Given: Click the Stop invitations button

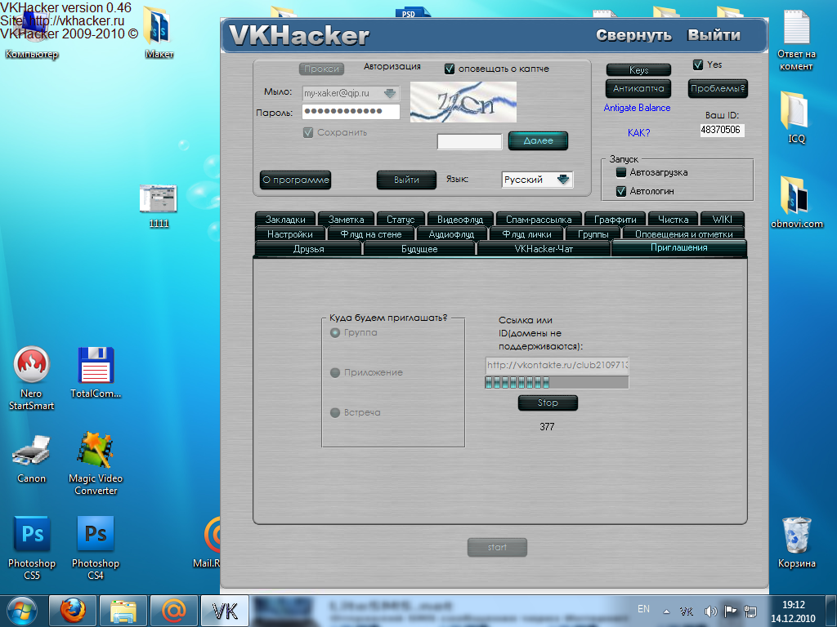Looking at the screenshot, I should [548, 402].
